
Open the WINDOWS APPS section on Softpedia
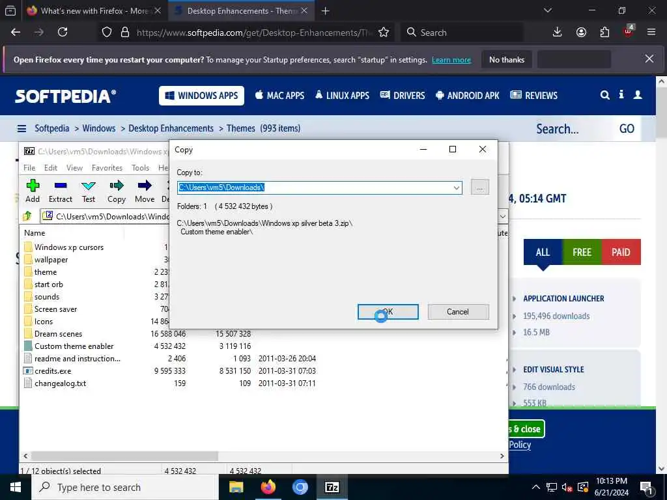click(x=202, y=96)
